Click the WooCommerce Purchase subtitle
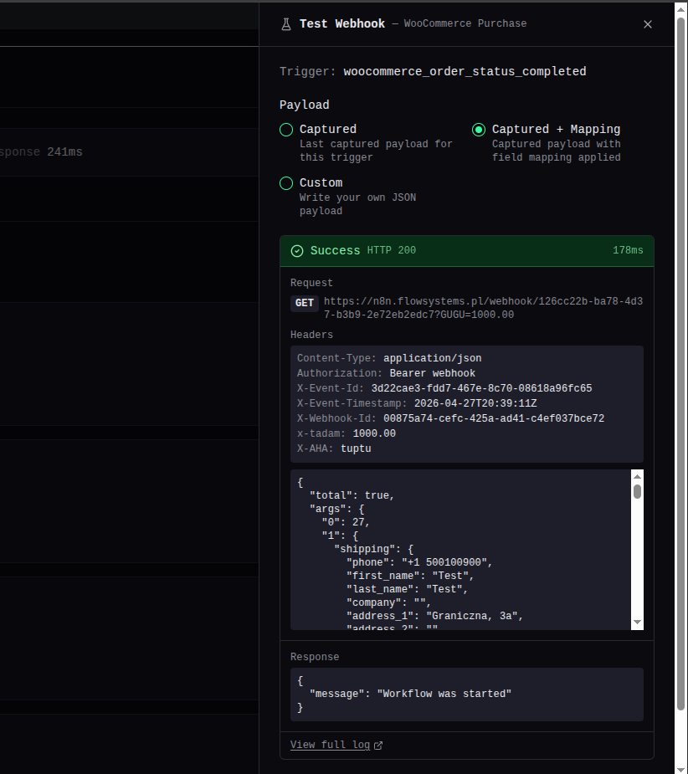The image size is (688, 774). click(465, 23)
